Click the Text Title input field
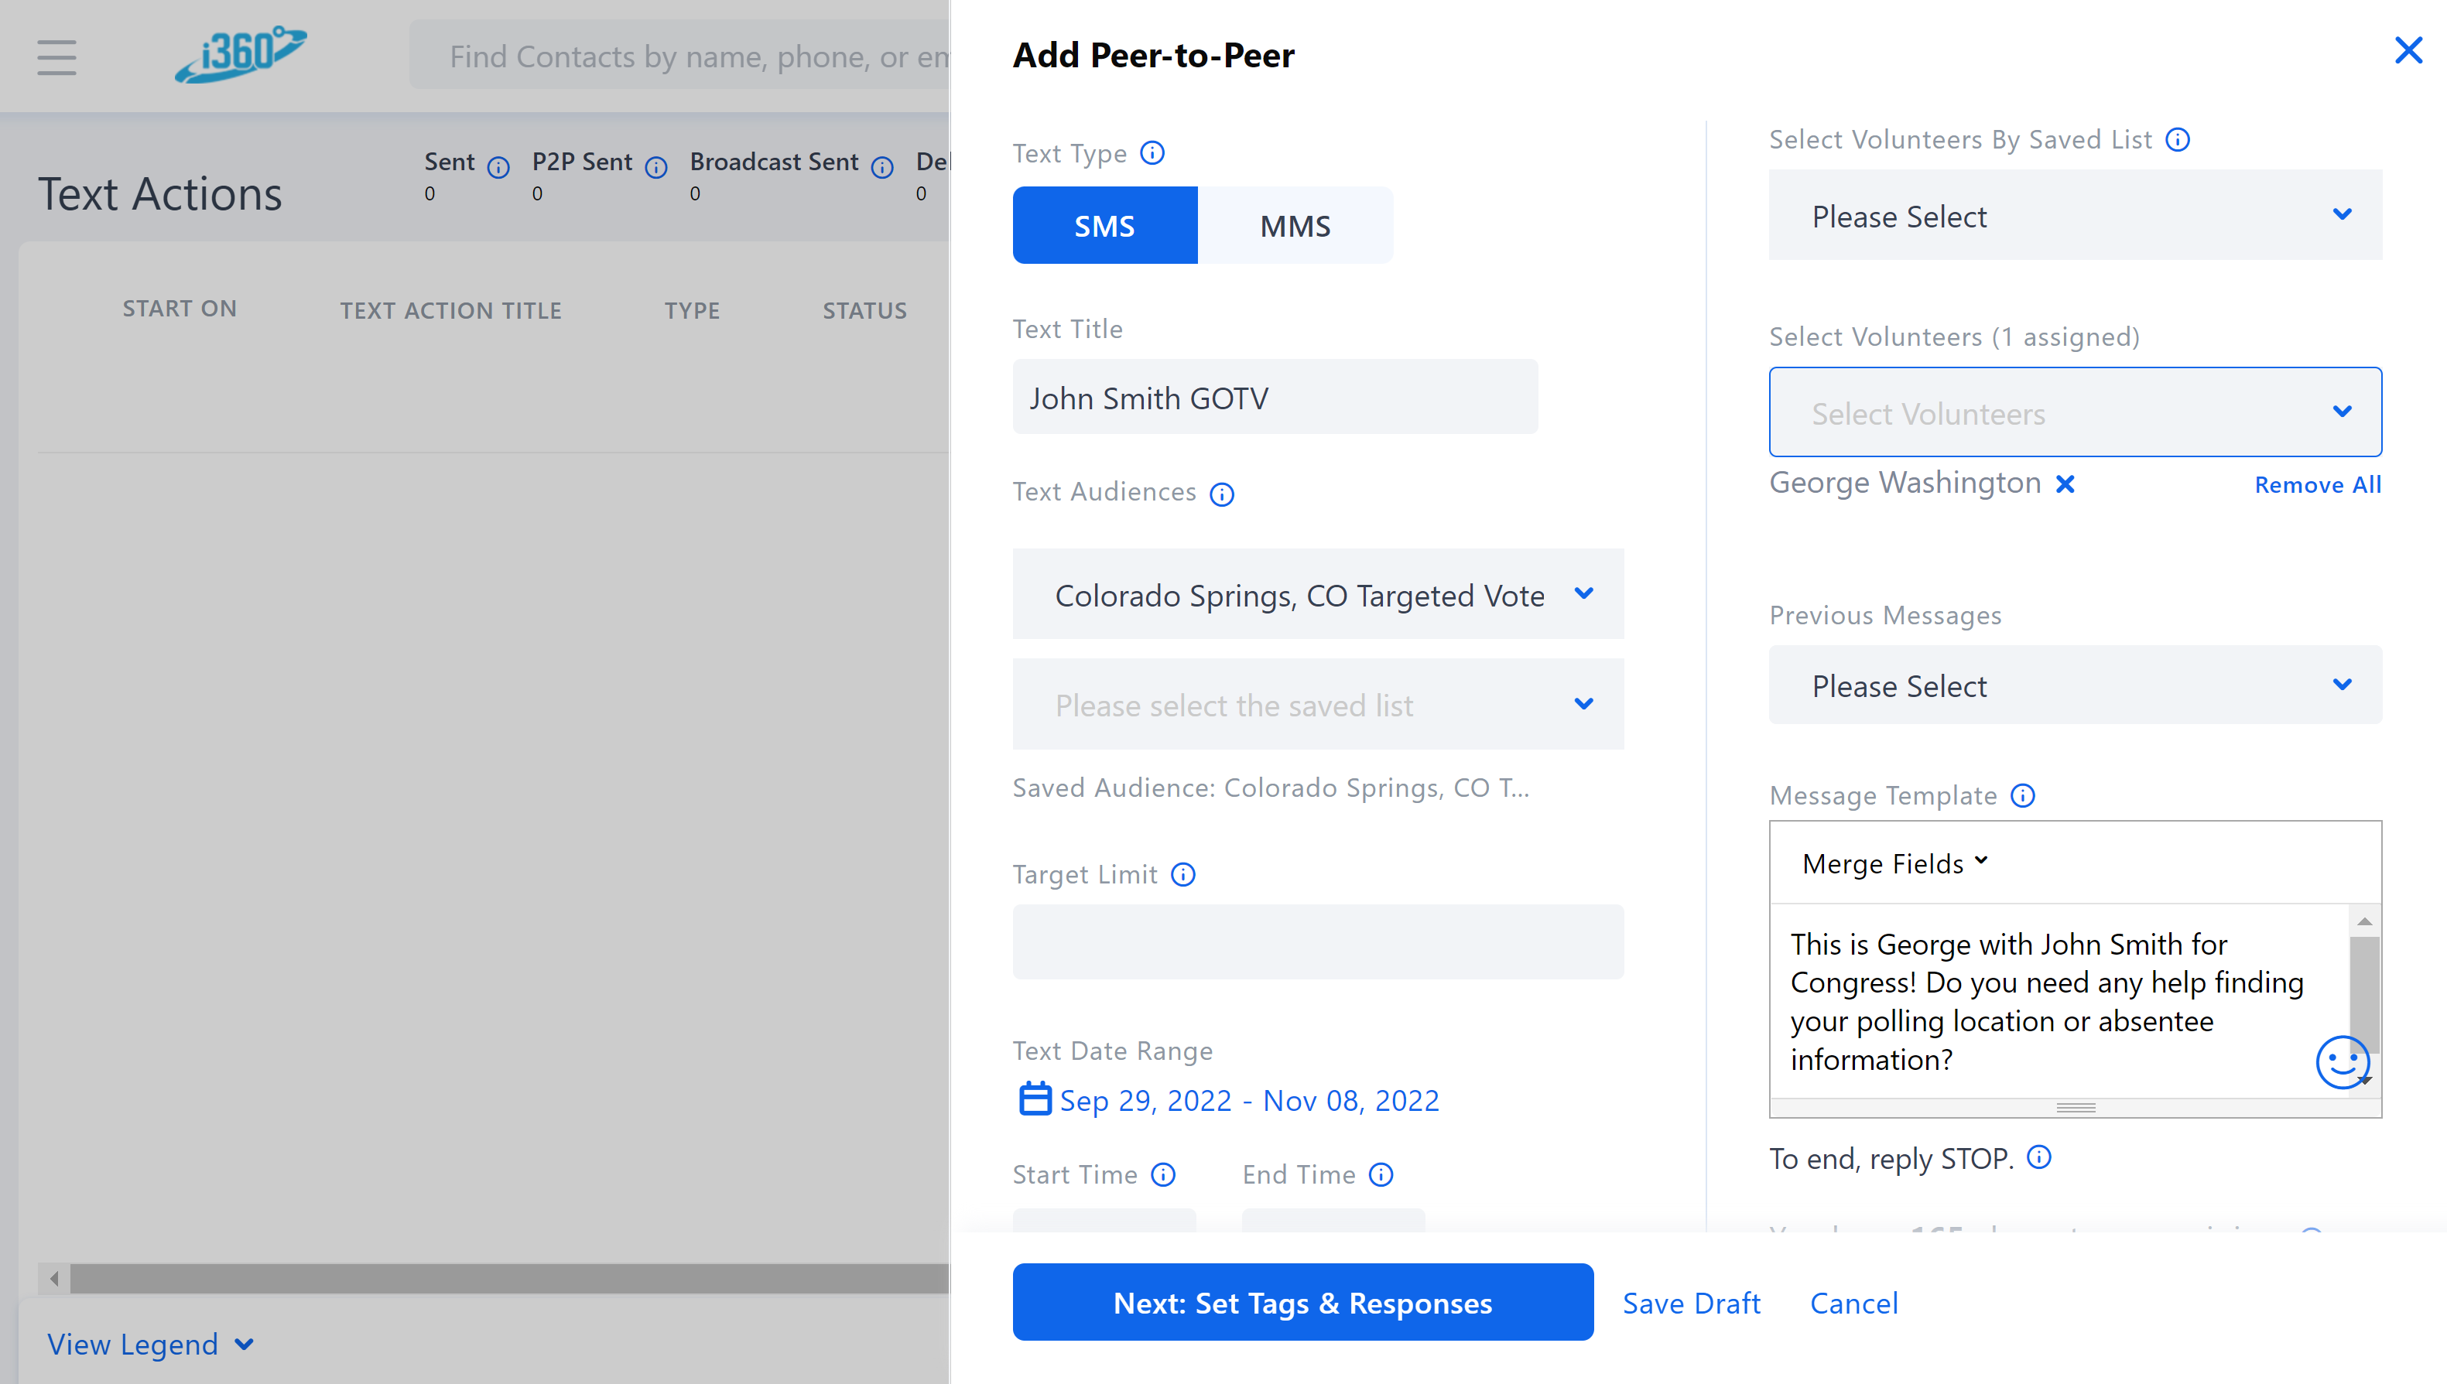The height and width of the screenshot is (1384, 2447). click(1274, 398)
